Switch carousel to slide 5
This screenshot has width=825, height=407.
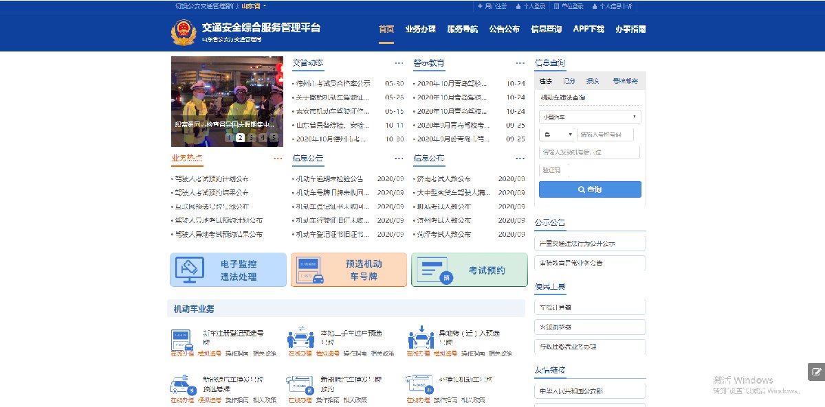(273, 137)
